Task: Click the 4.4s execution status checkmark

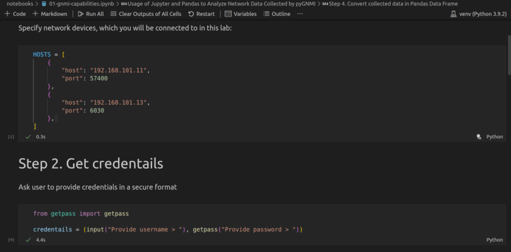Action: point(28,240)
